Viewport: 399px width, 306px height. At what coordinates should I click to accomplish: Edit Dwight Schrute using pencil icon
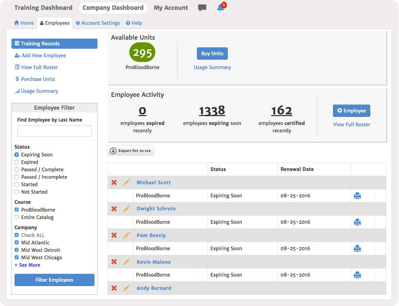click(127, 209)
